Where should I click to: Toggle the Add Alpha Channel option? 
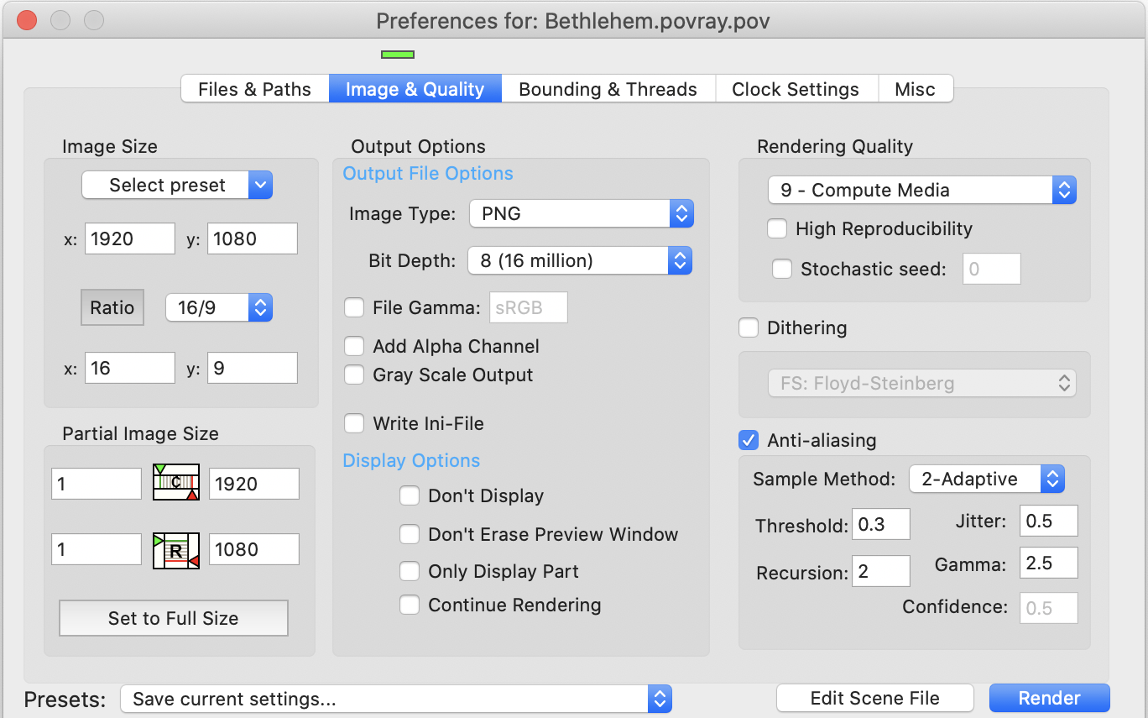(x=355, y=346)
